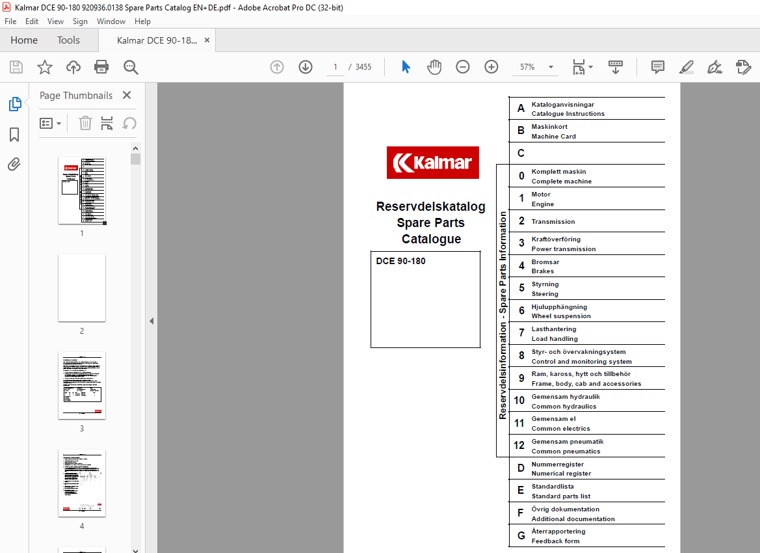
Task: Expand fit page options arrow
Action: [x=590, y=67]
